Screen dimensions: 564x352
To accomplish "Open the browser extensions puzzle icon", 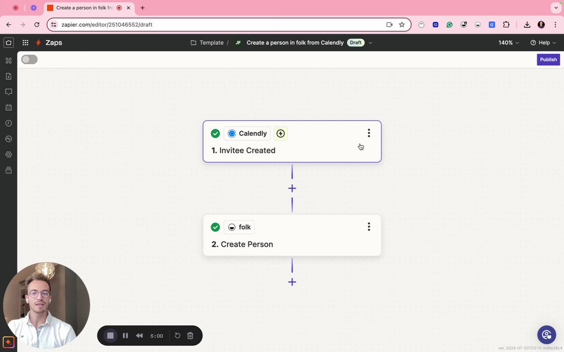I will point(506,25).
